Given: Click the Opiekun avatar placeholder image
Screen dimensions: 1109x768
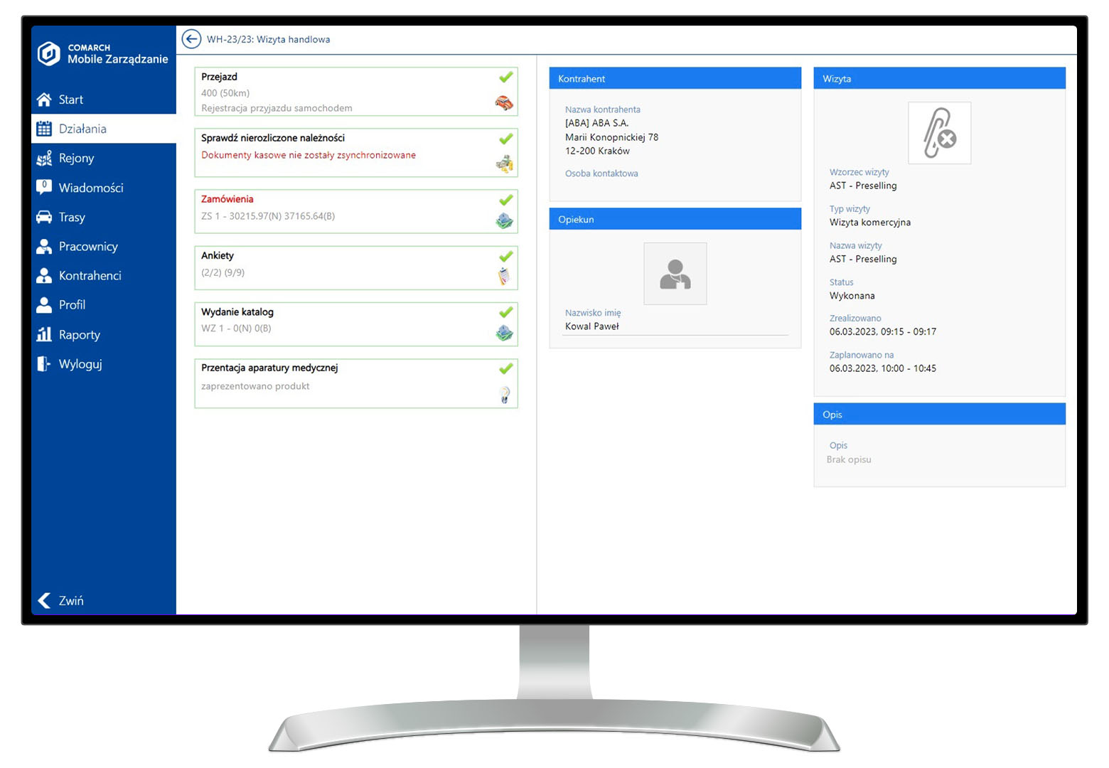Looking at the screenshot, I should click(x=675, y=274).
